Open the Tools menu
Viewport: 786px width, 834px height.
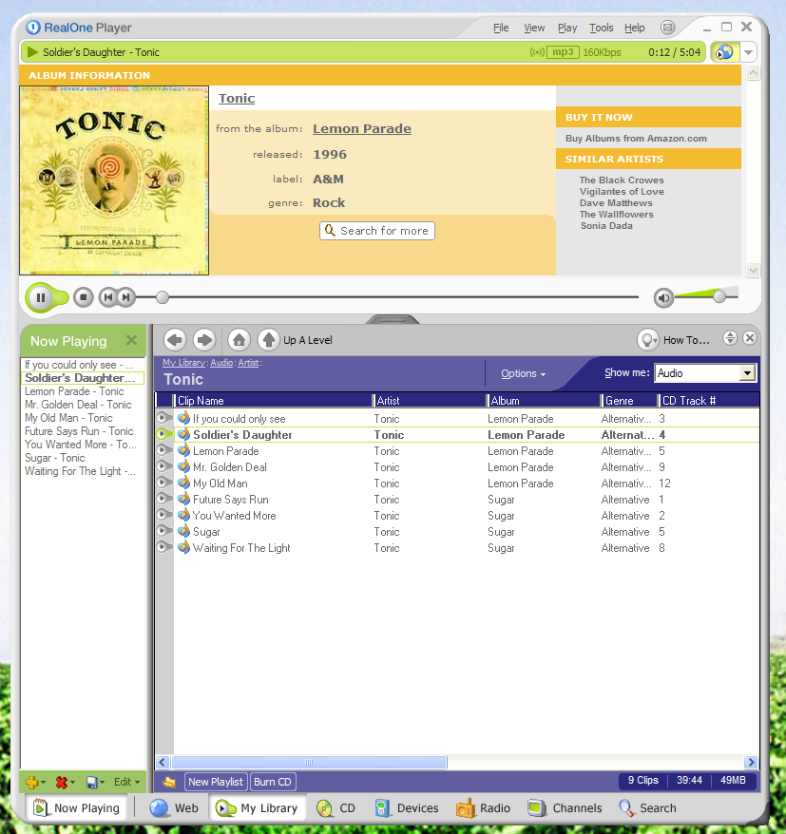pyautogui.click(x=602, y=28)
